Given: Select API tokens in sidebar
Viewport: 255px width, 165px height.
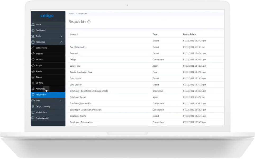Looking at the screenshot, I should pos(40,89).
